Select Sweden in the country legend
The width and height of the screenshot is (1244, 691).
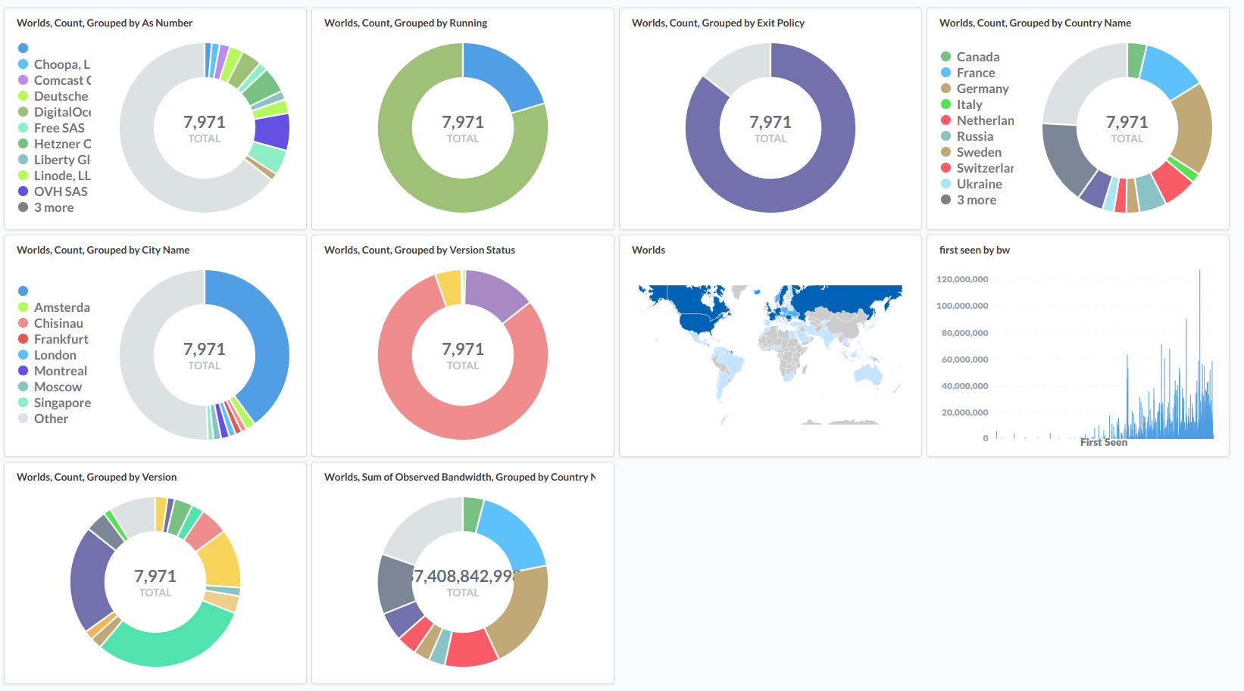971,152
